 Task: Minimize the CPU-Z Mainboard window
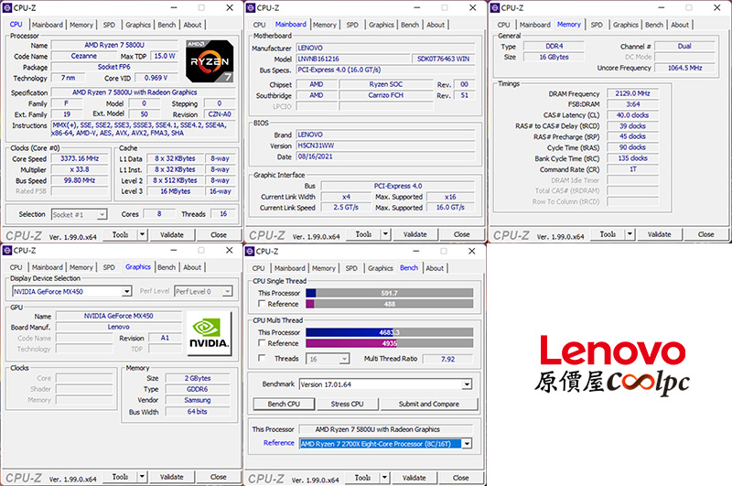pyautogui.click(x=417, y=8)
